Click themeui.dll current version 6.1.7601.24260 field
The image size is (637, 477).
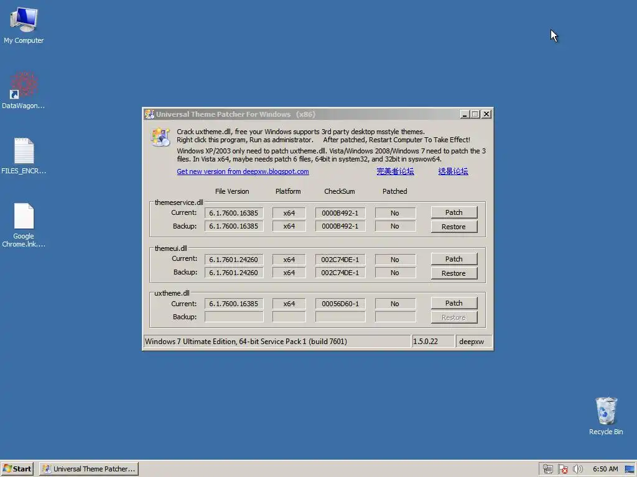(x=234, y=260)
